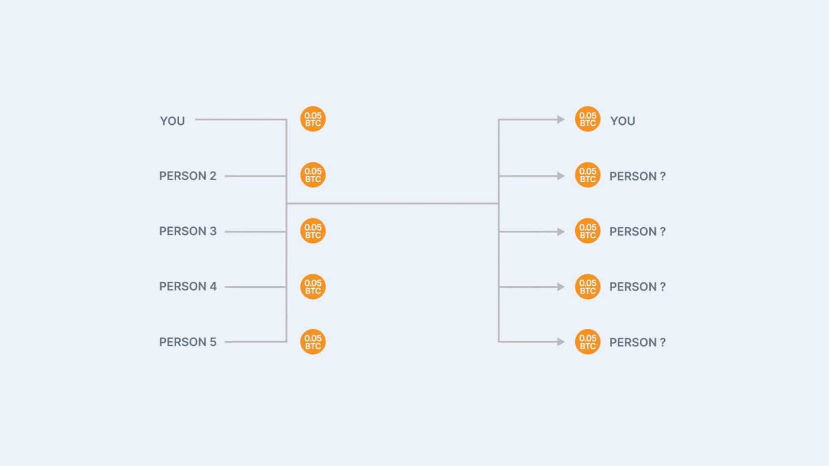Viewport: 829px width, 466px height.
Task: Click the BTC coin beside the third PERSON ?
Action: pos(588,286)
